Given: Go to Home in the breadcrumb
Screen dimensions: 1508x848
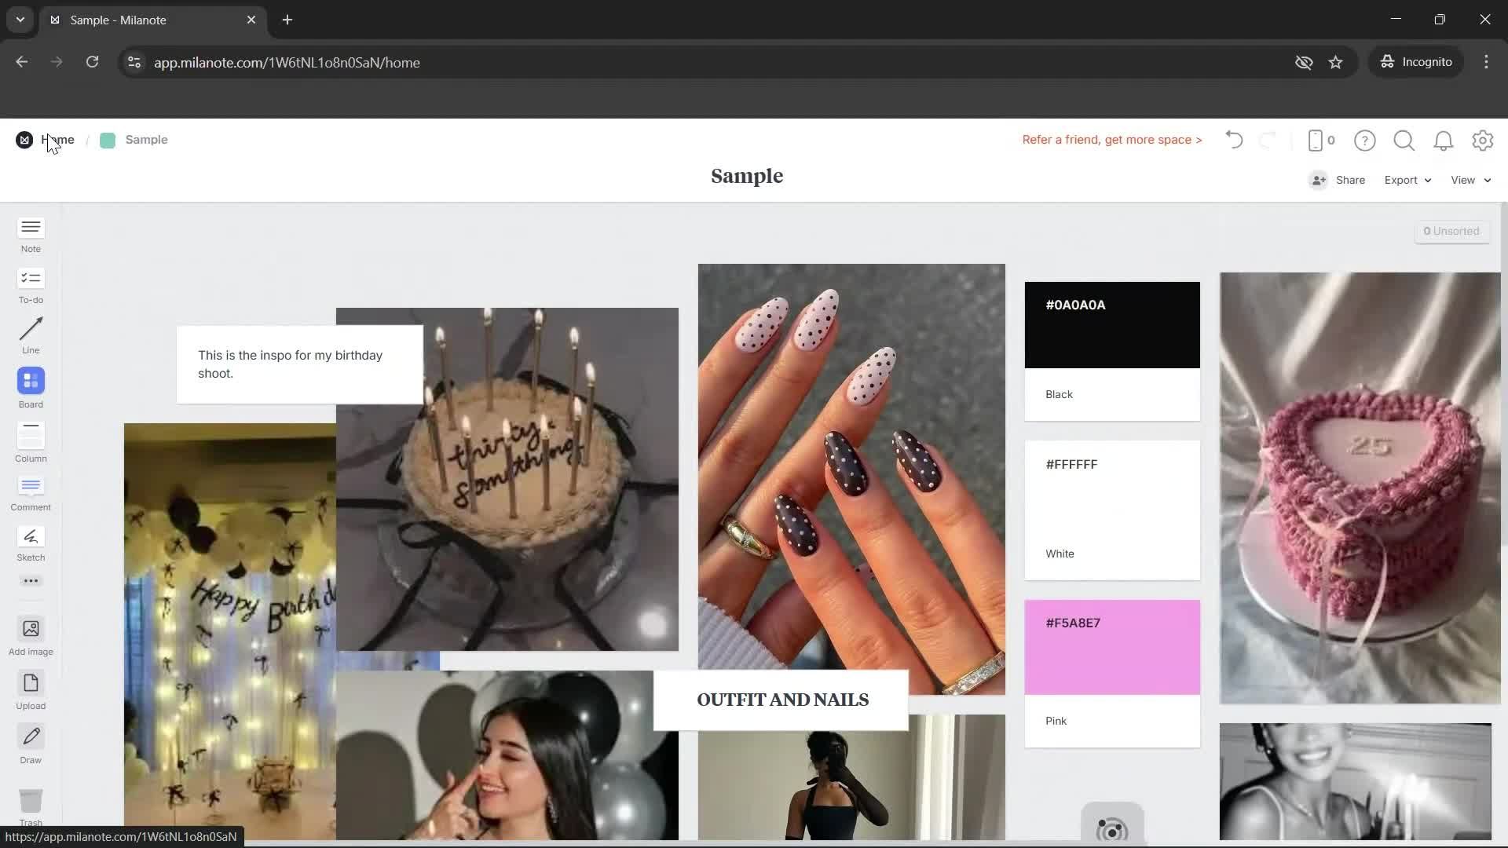Looking at the screenshot, I should pyautogui.click(x=57, y=139).
